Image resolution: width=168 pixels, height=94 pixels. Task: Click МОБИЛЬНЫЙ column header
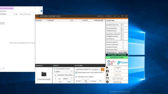(x=99, y=20)
